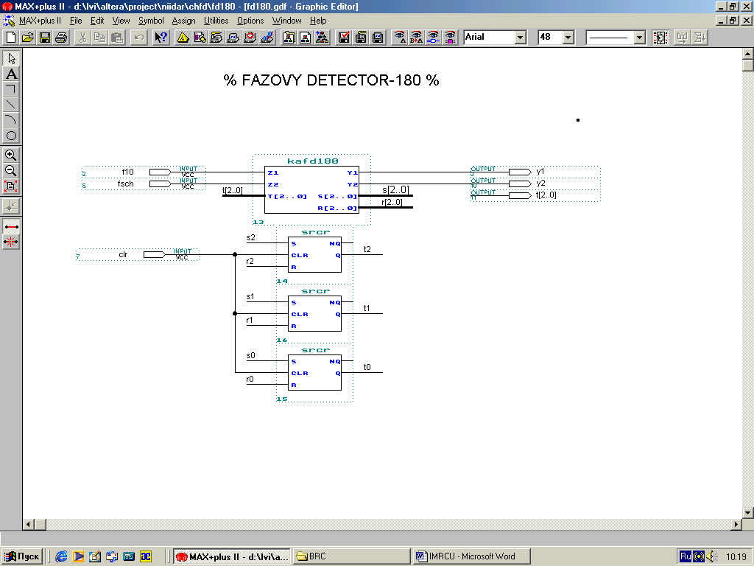Image resolution: width=754 pixels, height=566 pixels.
Task: Click the New file icon
Action: pos(11,38)
